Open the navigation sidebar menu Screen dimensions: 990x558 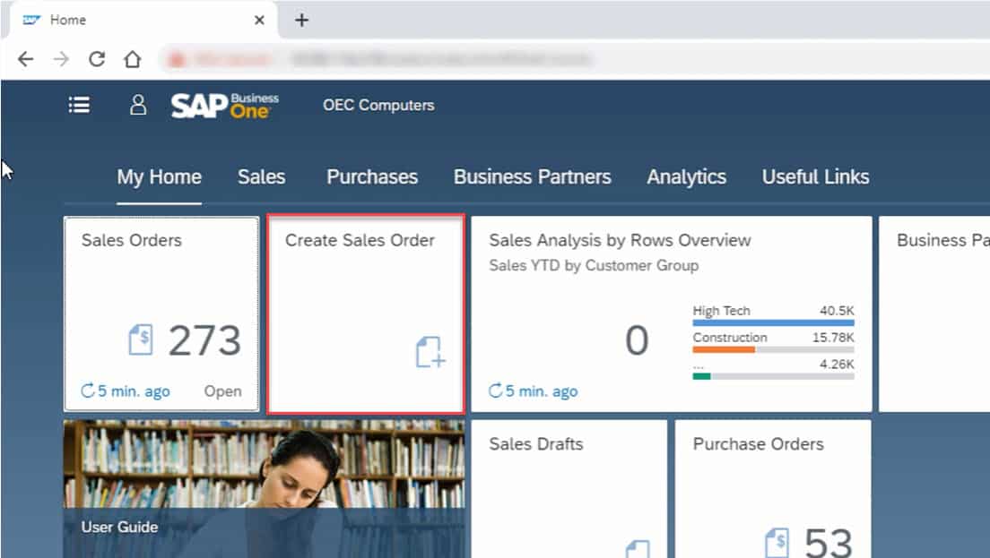79,105
